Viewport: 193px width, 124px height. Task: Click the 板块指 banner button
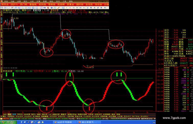[42, 4]
